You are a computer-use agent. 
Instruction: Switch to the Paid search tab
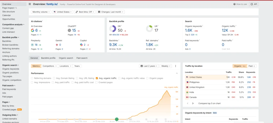pos(82,58)
